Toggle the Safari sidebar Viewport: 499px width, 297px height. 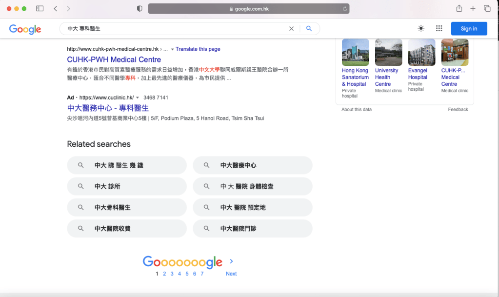click(x=40, y=9)
